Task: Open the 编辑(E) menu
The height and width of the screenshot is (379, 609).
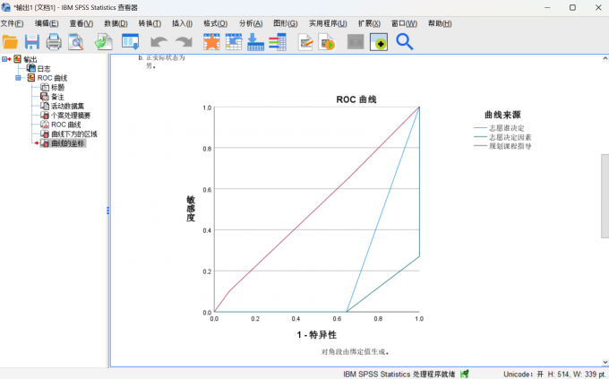Action: (47, 23)
